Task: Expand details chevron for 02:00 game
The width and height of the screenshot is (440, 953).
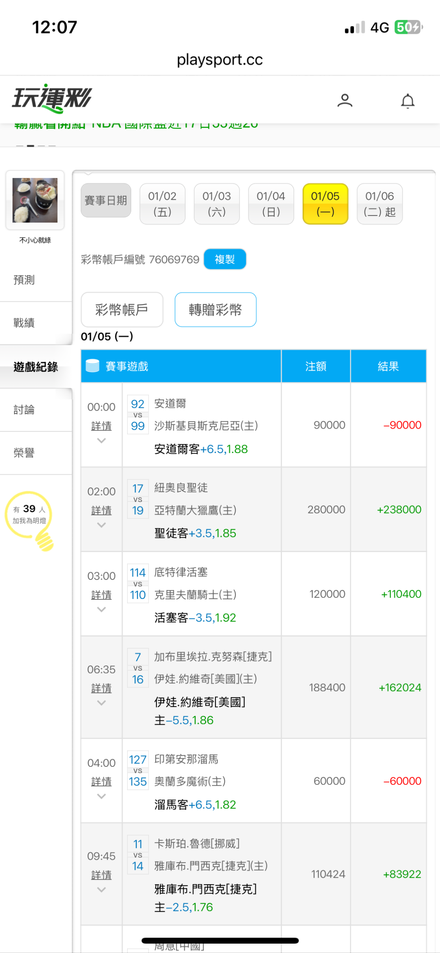Action: [101, 525]
